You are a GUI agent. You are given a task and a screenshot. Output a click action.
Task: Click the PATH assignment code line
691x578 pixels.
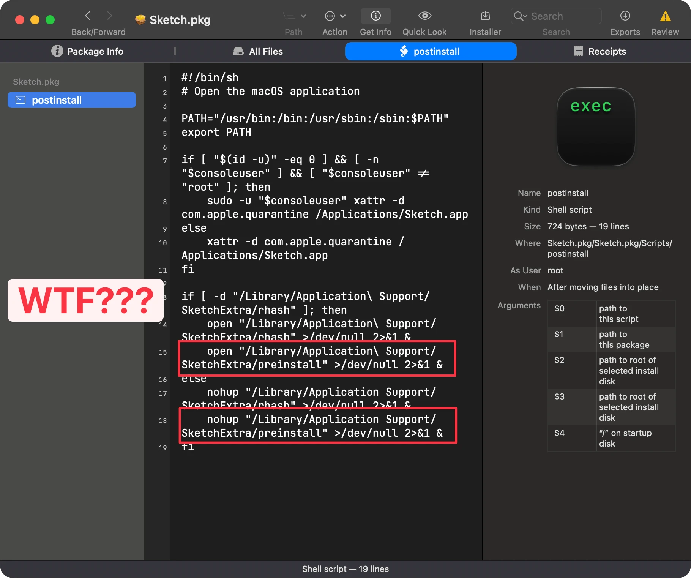tap(315, 118)
